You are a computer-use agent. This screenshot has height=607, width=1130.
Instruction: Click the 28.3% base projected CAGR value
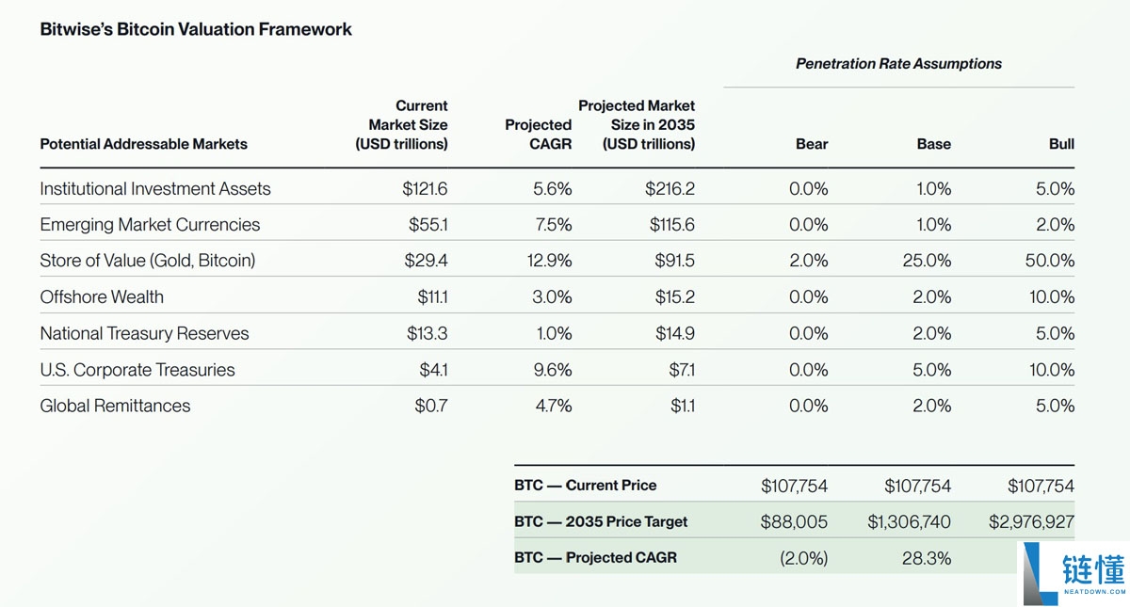coord(926,558)
